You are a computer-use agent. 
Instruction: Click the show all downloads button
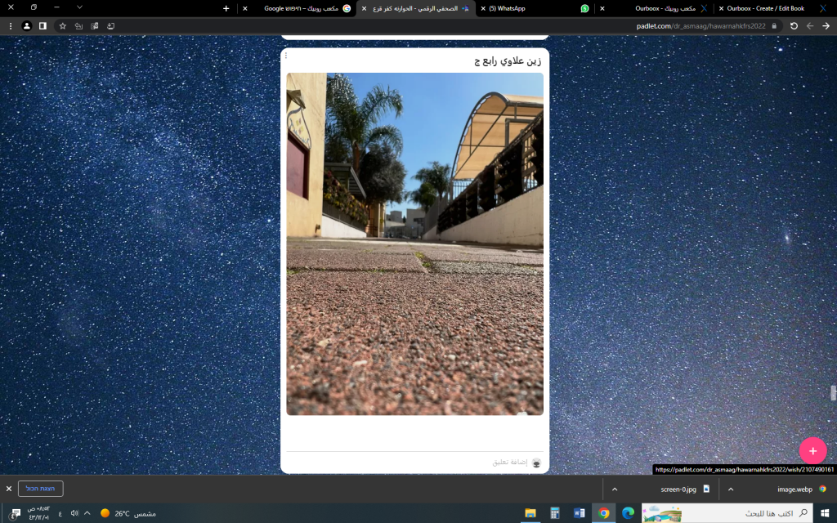40,489
